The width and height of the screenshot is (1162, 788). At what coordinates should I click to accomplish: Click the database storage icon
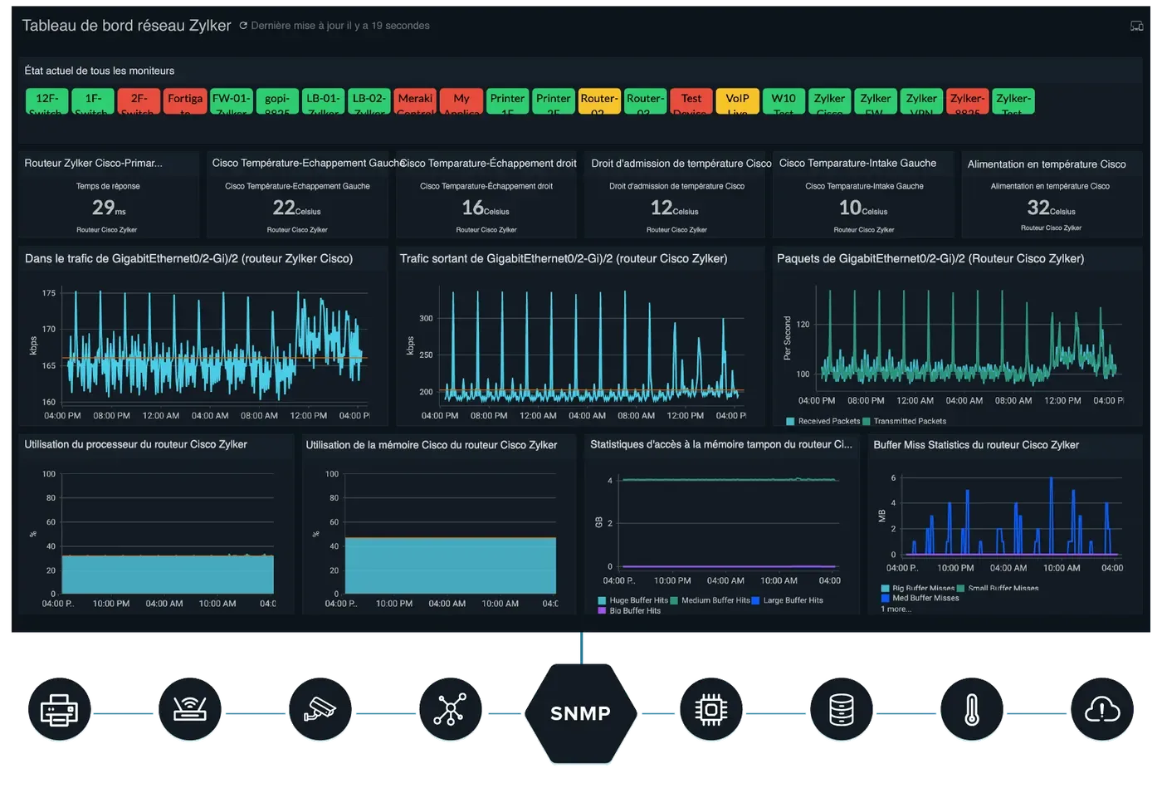(x=842, y=710)
